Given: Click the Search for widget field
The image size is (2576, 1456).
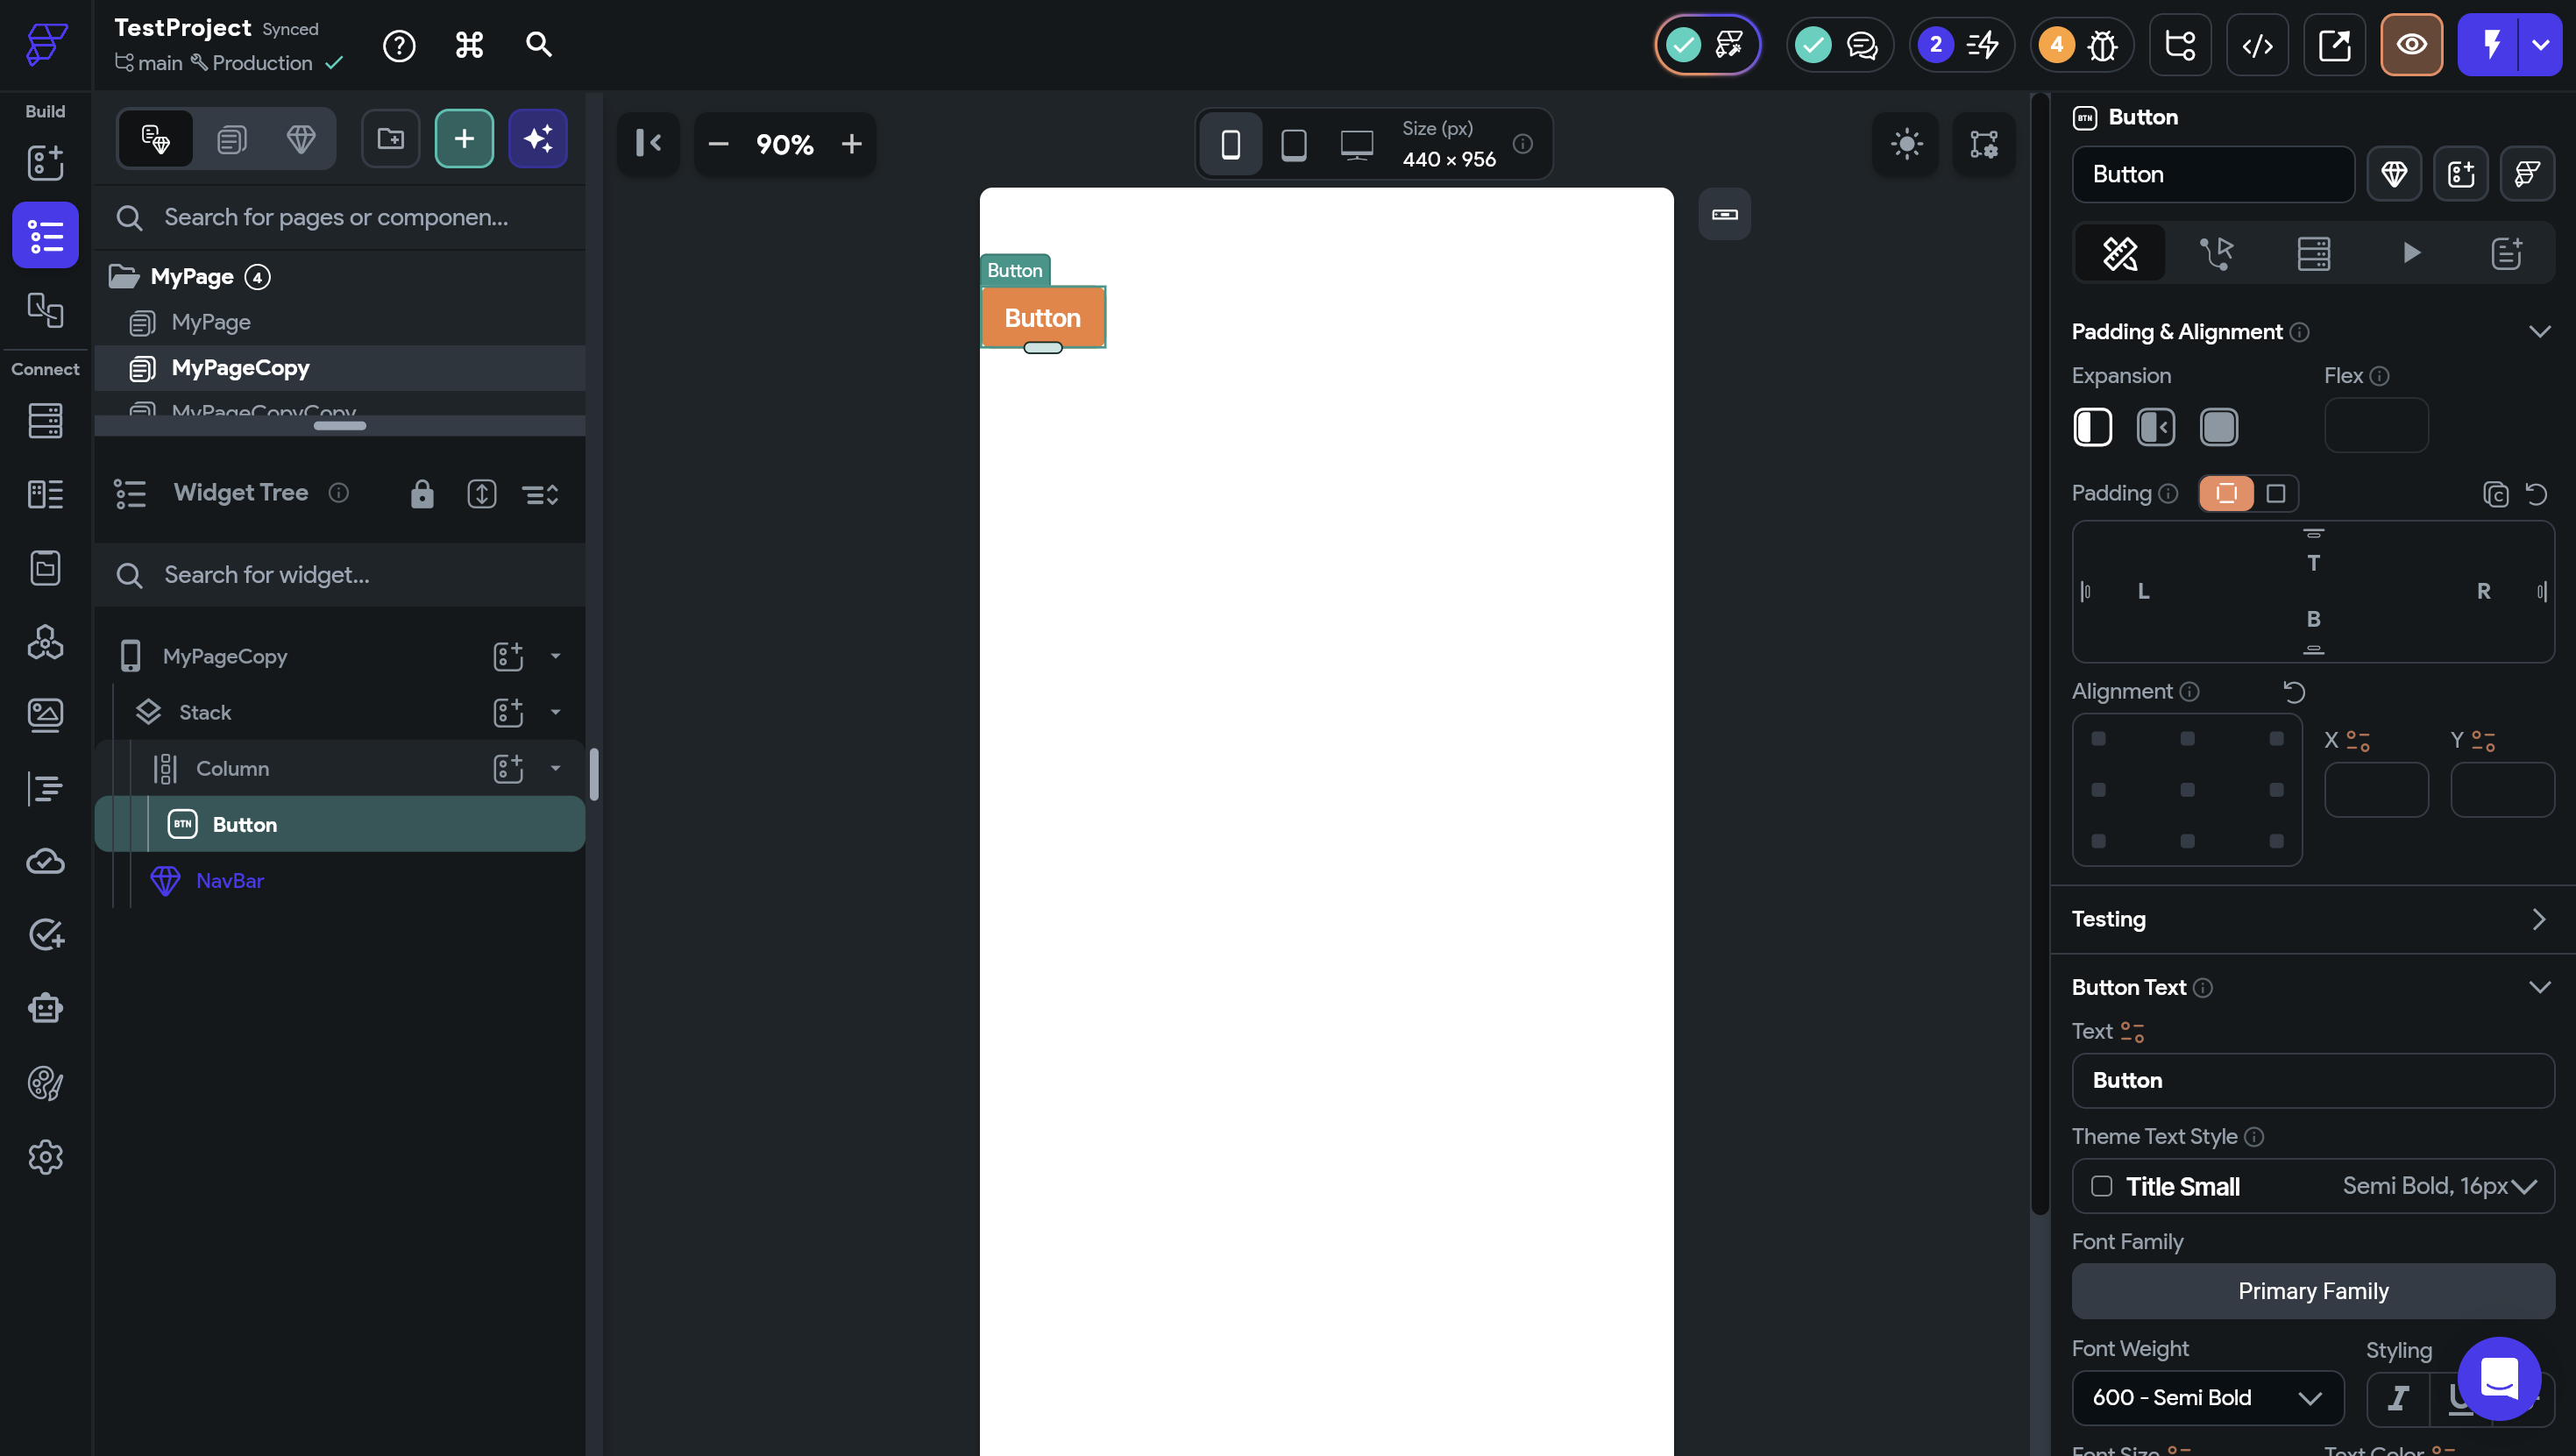Looking at the screenshot, I should [x=340, y=575].
